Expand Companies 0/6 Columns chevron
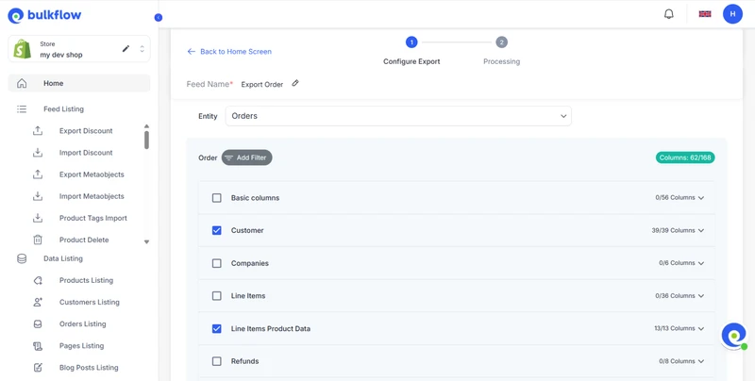Screen dimensions: 755x381 click(701, 263)
